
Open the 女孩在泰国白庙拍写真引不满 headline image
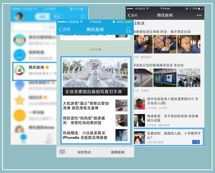coord(95,77)
